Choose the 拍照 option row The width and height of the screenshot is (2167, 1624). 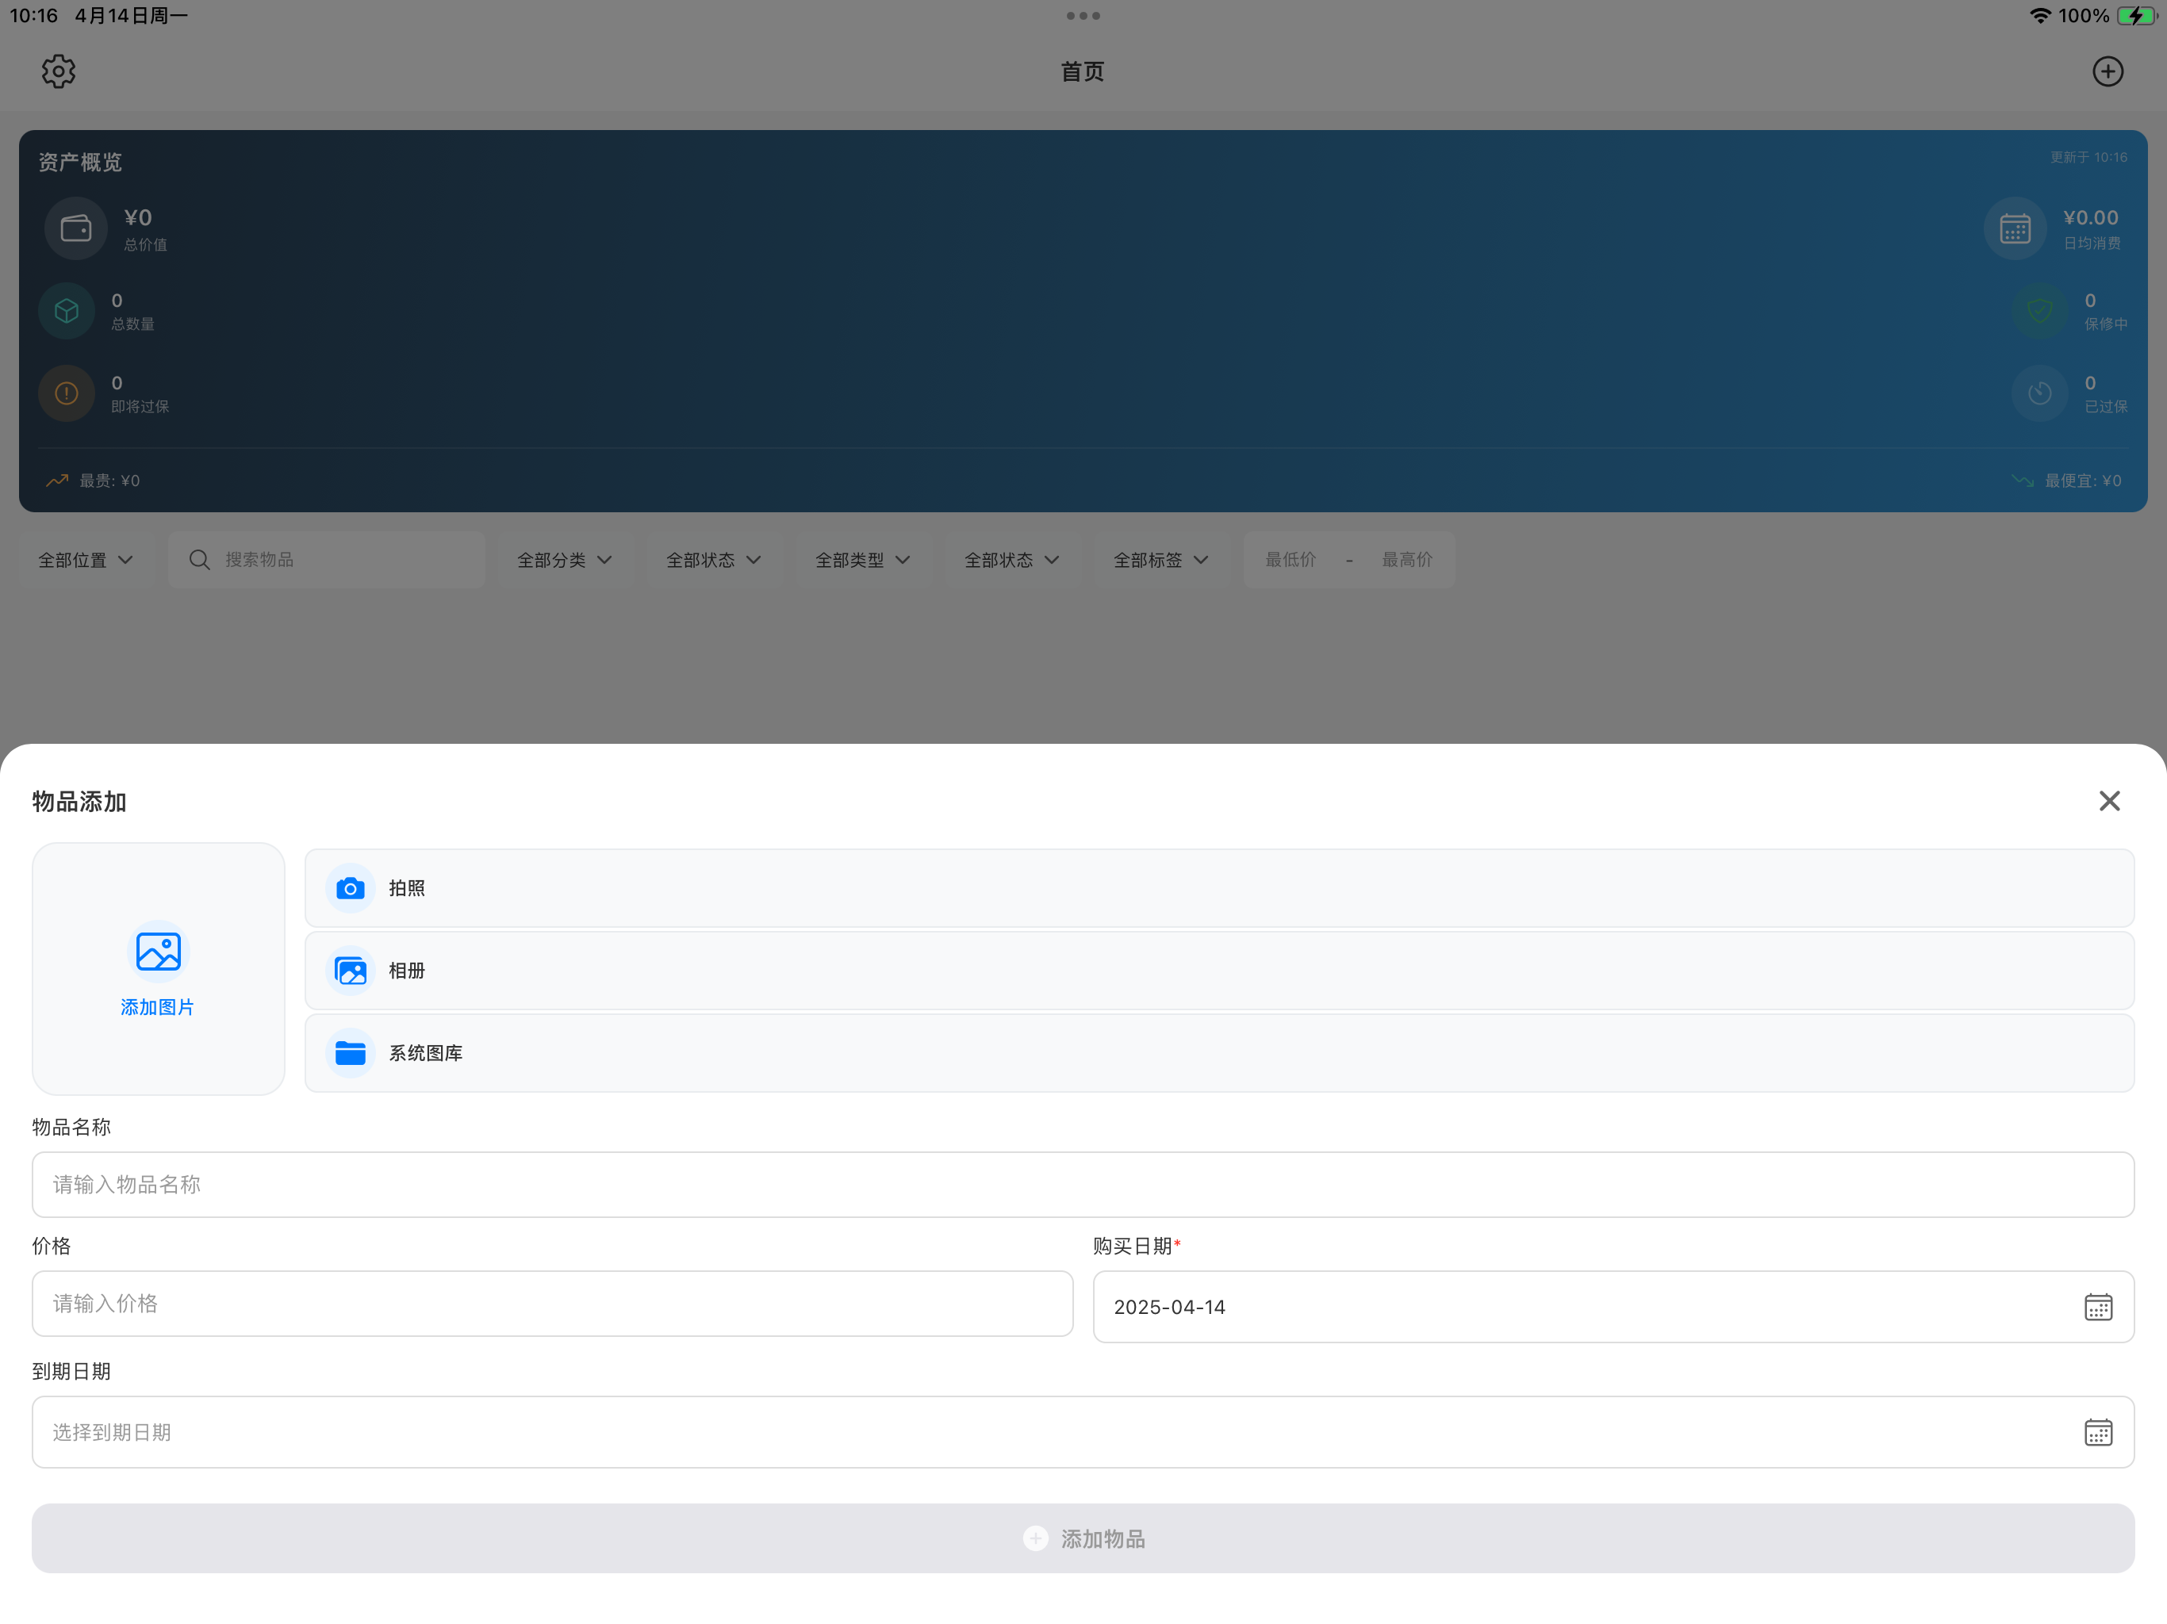click(x=1220, y=888)
